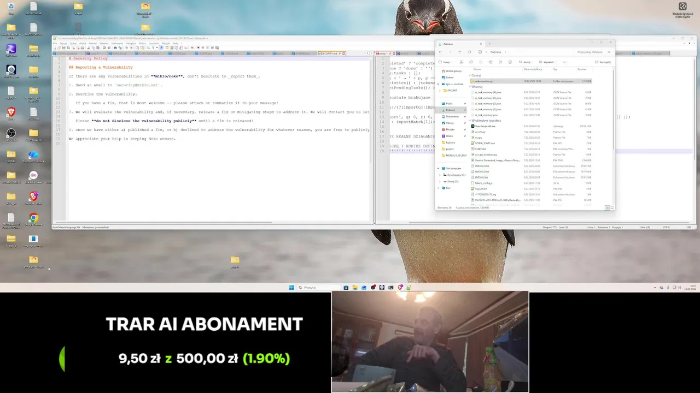Open OBS Studio desktop shortcut
The width and height of the screenshot is (700, 393).
(x=11, y=135)
